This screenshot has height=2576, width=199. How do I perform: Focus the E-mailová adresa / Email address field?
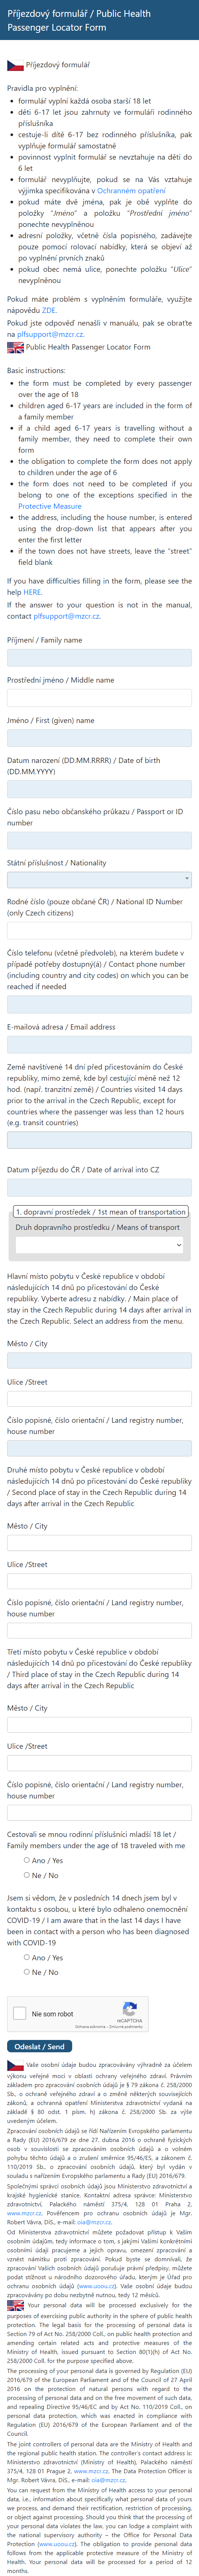point(99,1044)
